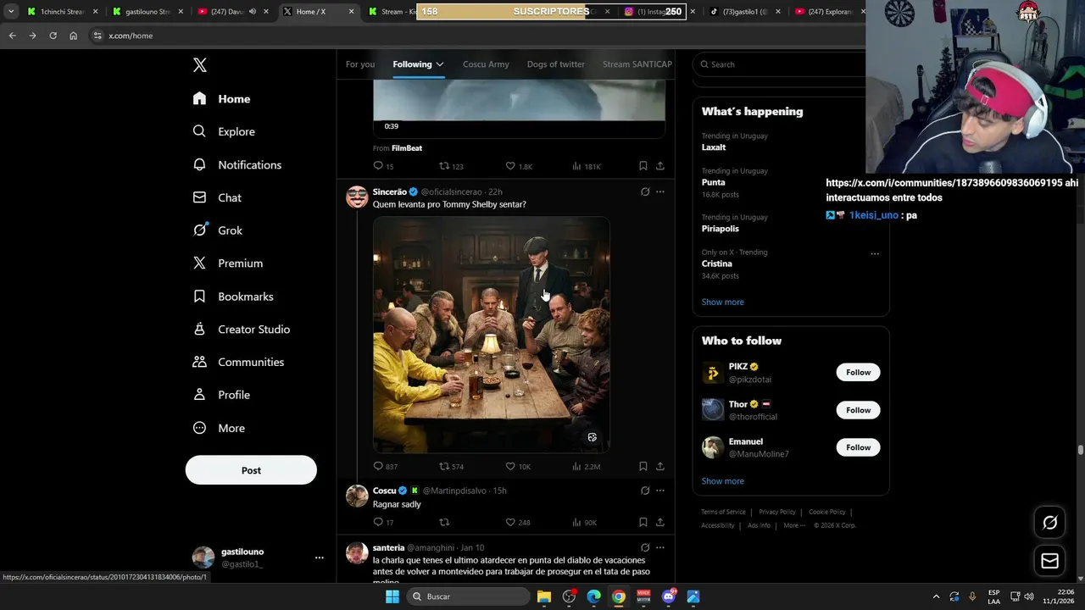Share the FilmBeat video post

660,166
